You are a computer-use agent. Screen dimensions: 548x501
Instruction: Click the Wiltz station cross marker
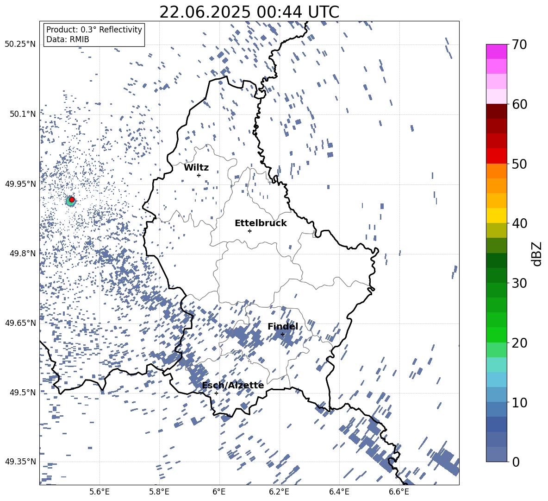coord(199,175)
